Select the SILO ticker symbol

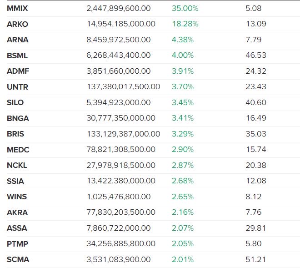15,102
